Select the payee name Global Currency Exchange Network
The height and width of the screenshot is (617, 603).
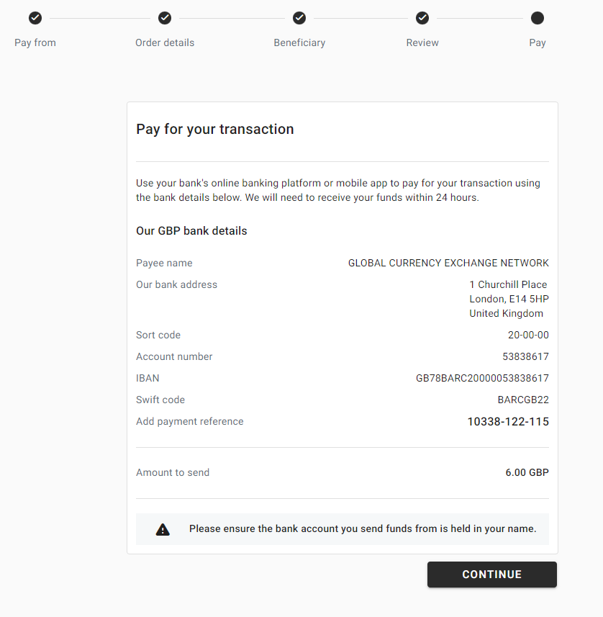pos(448,263)
